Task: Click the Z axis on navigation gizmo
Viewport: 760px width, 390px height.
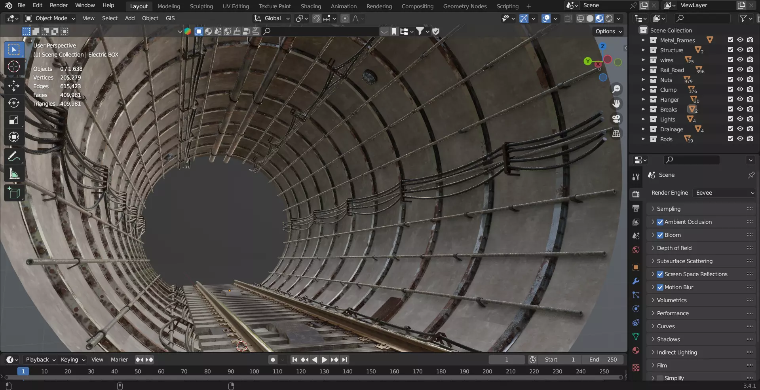Action: pos(602,46)
